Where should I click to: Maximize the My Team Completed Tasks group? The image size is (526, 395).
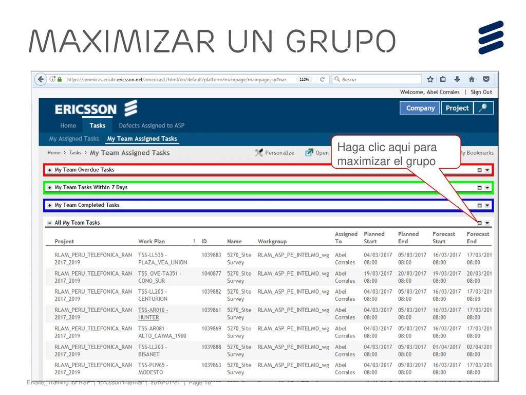click(479, 205)
